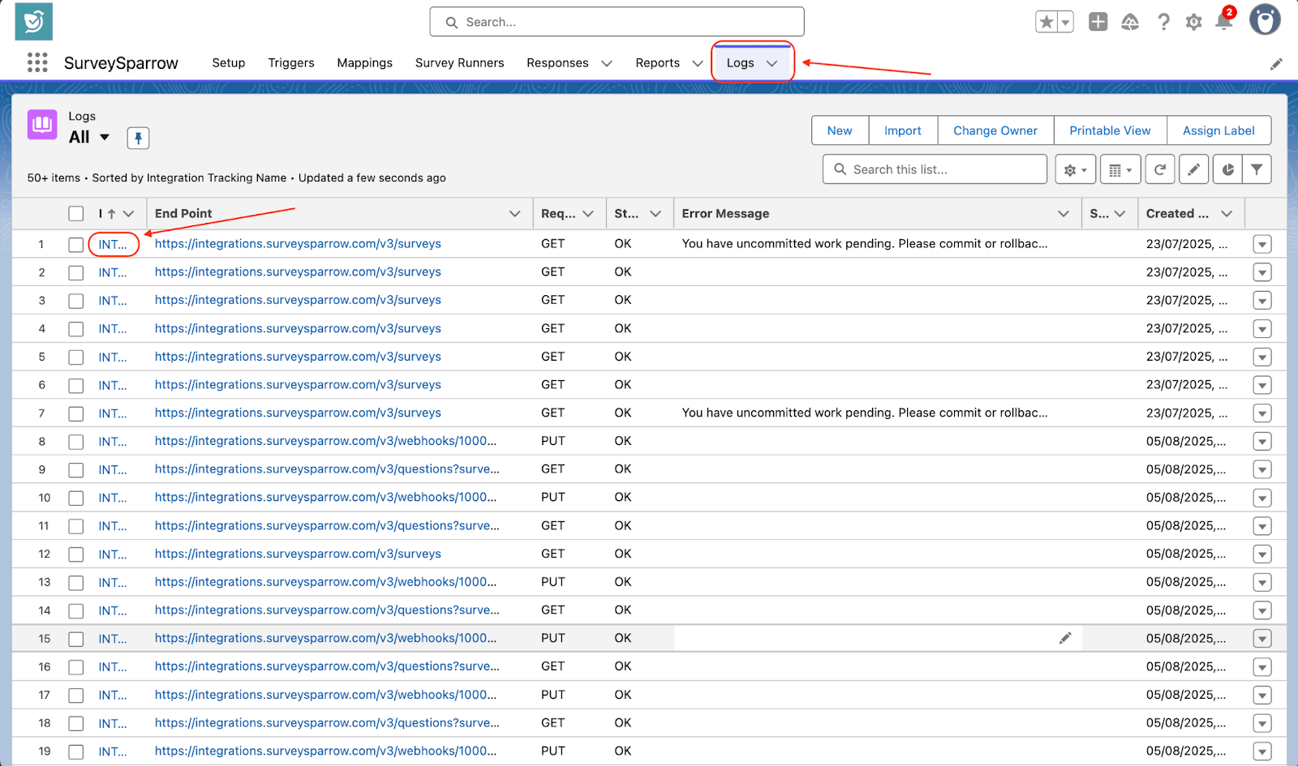Show charts panel with pie icon
Screen dimensions: 1298x766
tap(1227, 169)
